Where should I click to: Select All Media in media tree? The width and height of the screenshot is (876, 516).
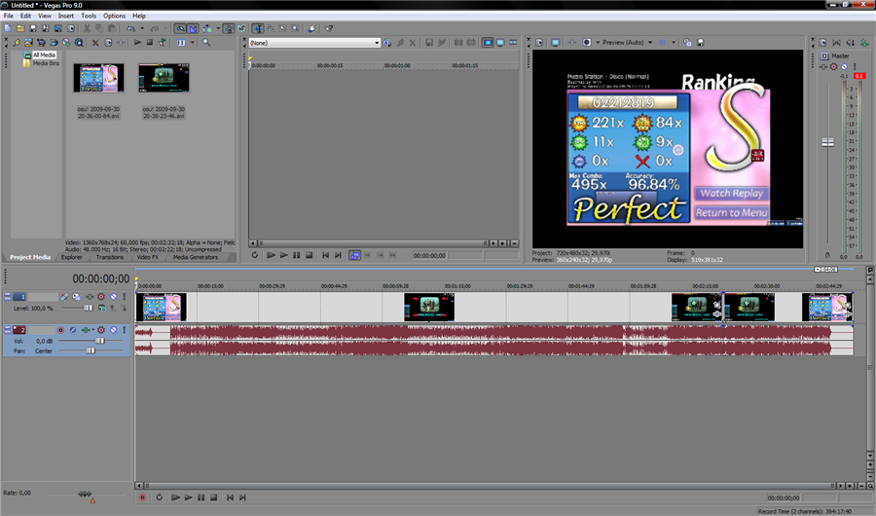tap(44, 55)
